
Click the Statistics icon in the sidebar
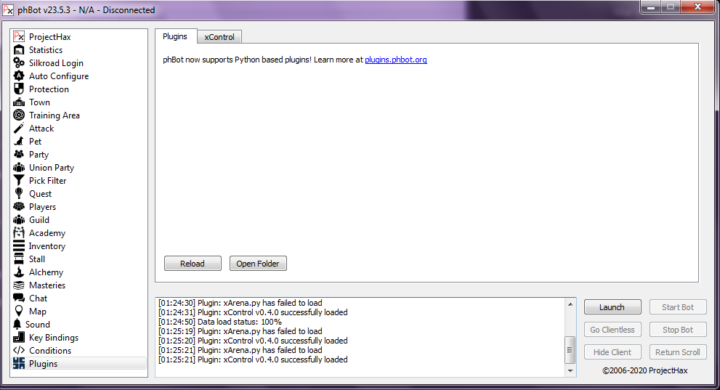click(19, 50)
